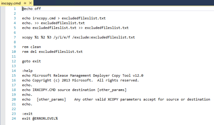
Task: Click 'echo irxcopy.cmd > excludedfileslist.txt' line
Action: click(x=64, y=18)
